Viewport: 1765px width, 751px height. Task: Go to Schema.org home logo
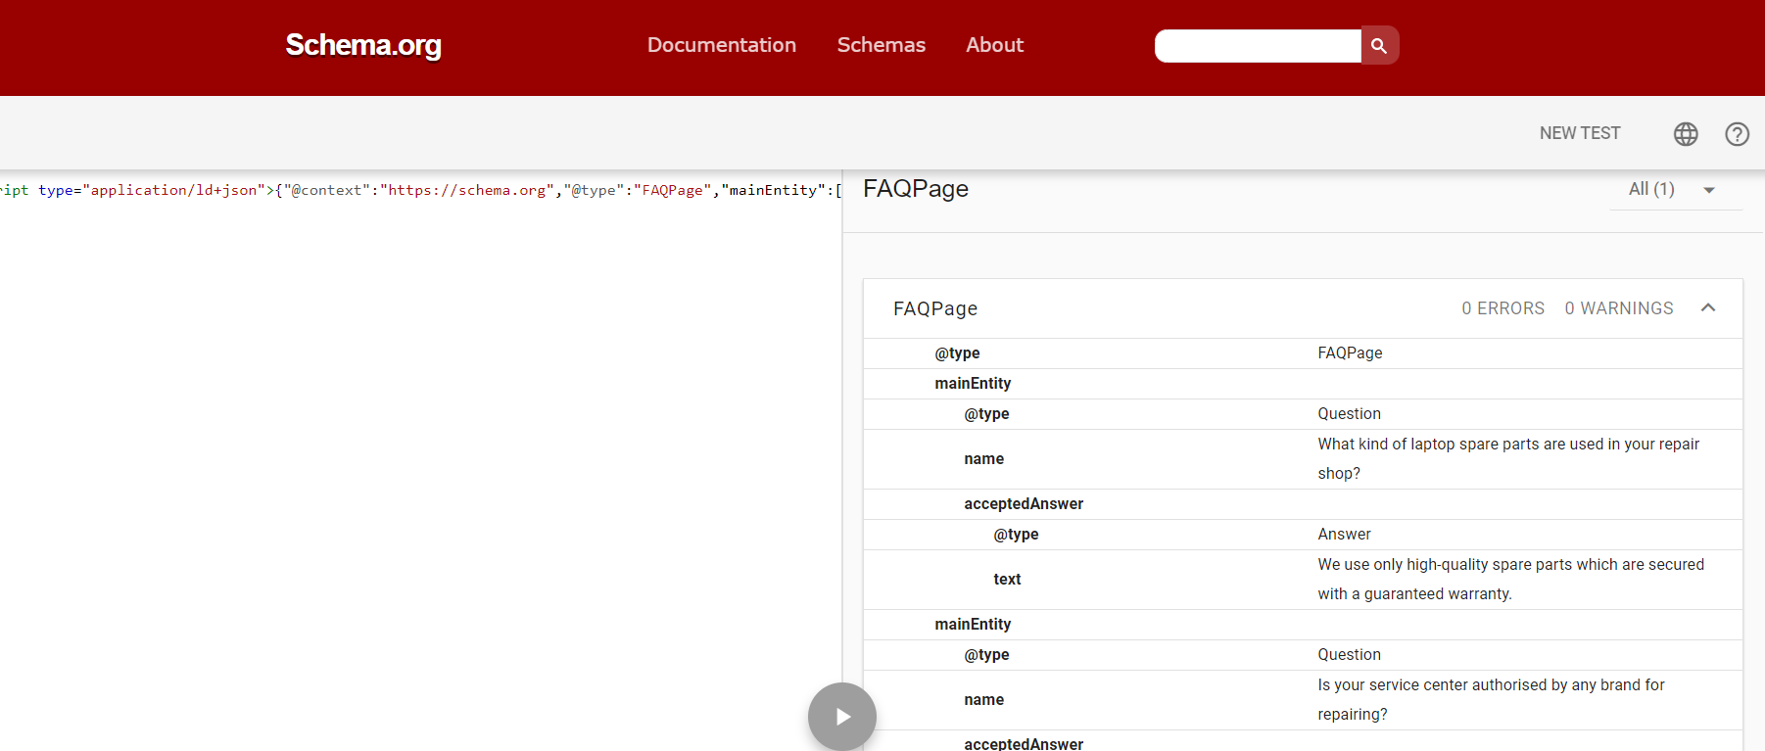(x=363, y=45)
